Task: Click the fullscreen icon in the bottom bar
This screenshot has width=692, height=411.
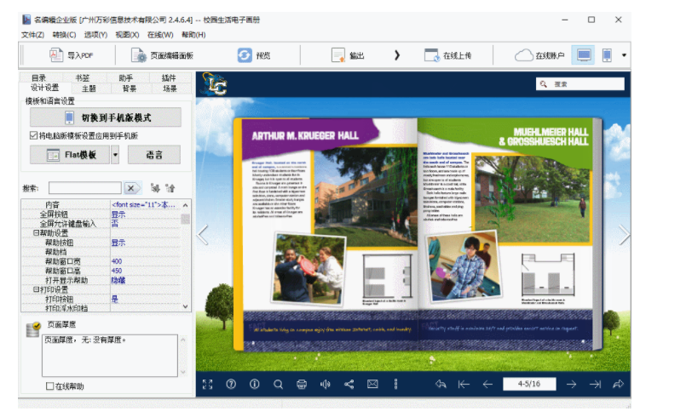Action: coord(207,385)
